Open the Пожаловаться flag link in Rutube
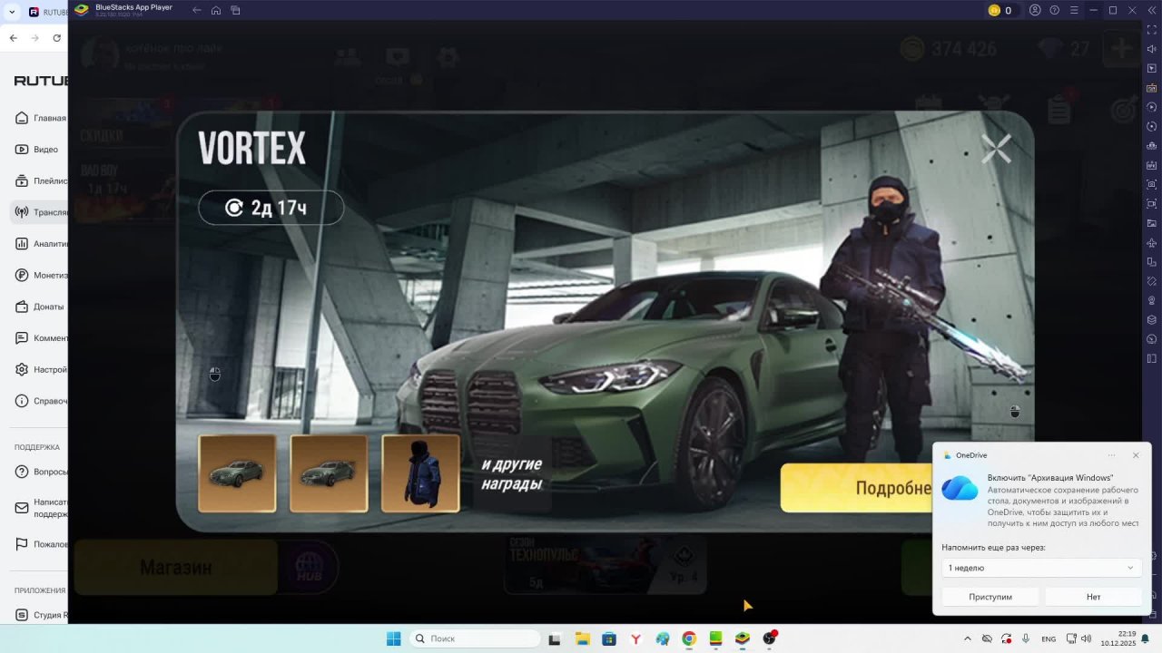The image size is (1162, 653). [x=41, y=544]
